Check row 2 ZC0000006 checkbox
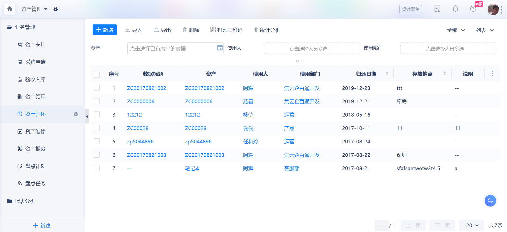Viewport: 507px width, 232px height. point(97,101)
